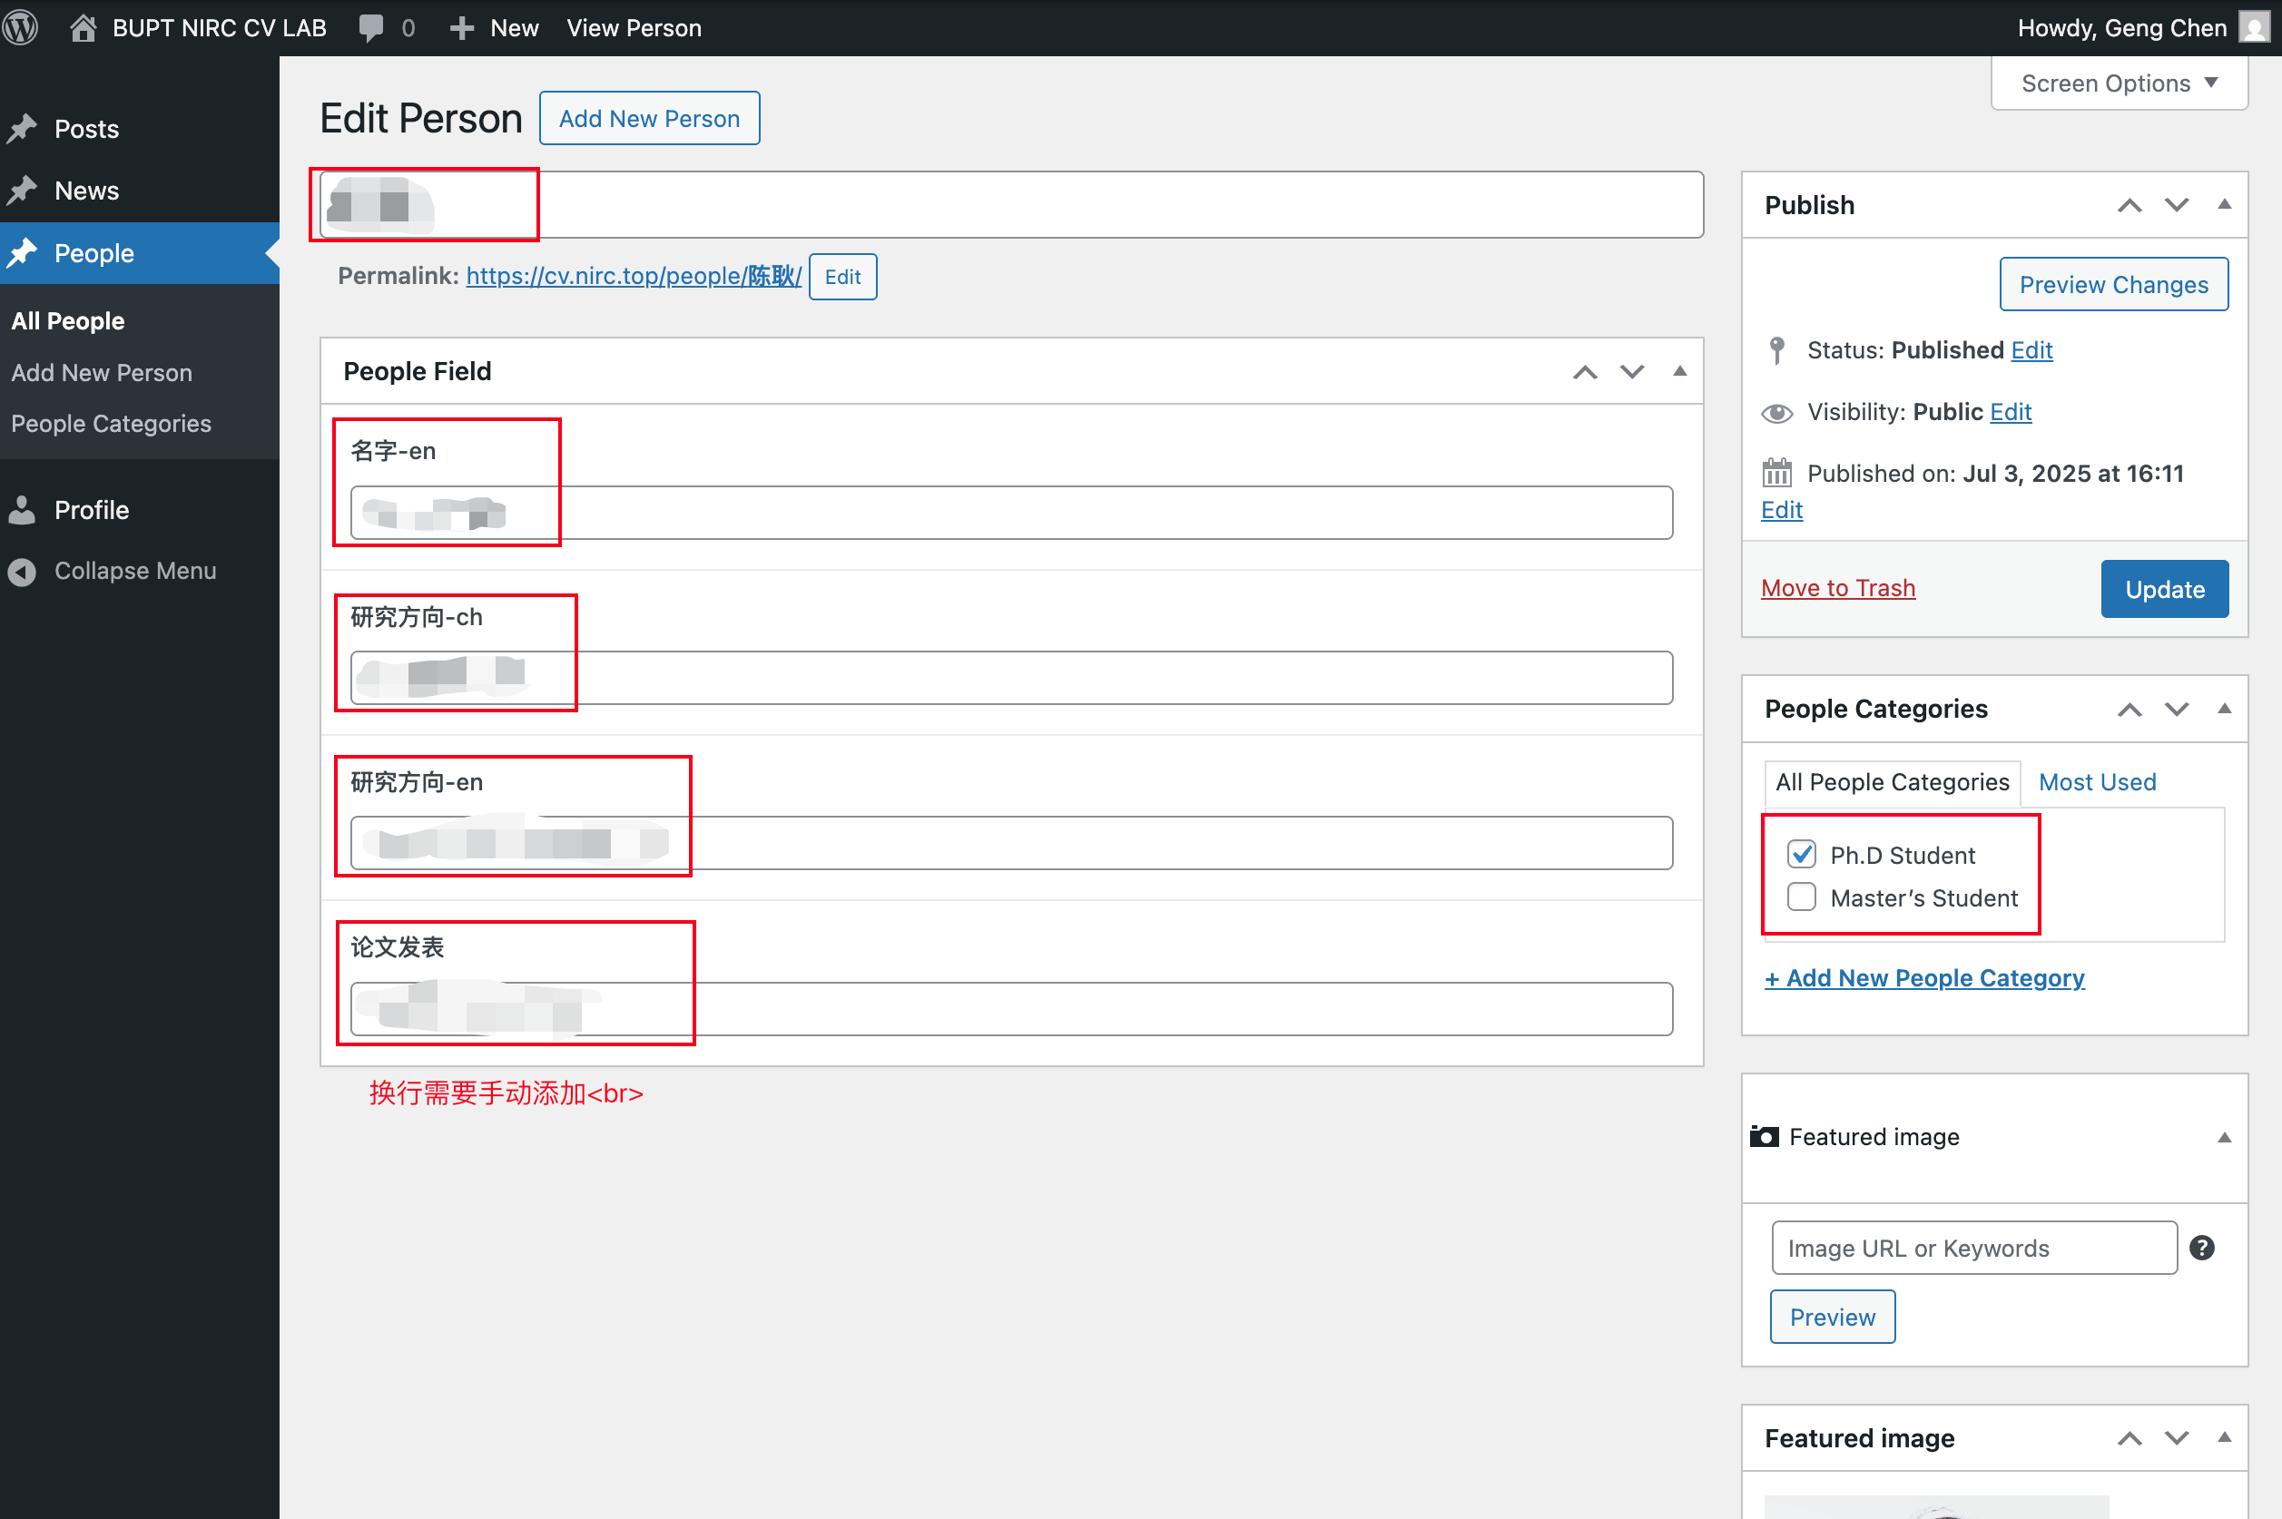Viewport: 2282px width, 1519px height.
Task: Move the People Field panel down with the chevron
Action: (x=1633, y=372)
